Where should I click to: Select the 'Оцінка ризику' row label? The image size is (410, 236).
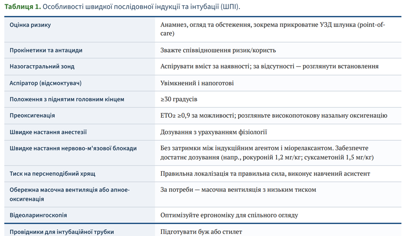pyautogui.click(x=30, y=25)
